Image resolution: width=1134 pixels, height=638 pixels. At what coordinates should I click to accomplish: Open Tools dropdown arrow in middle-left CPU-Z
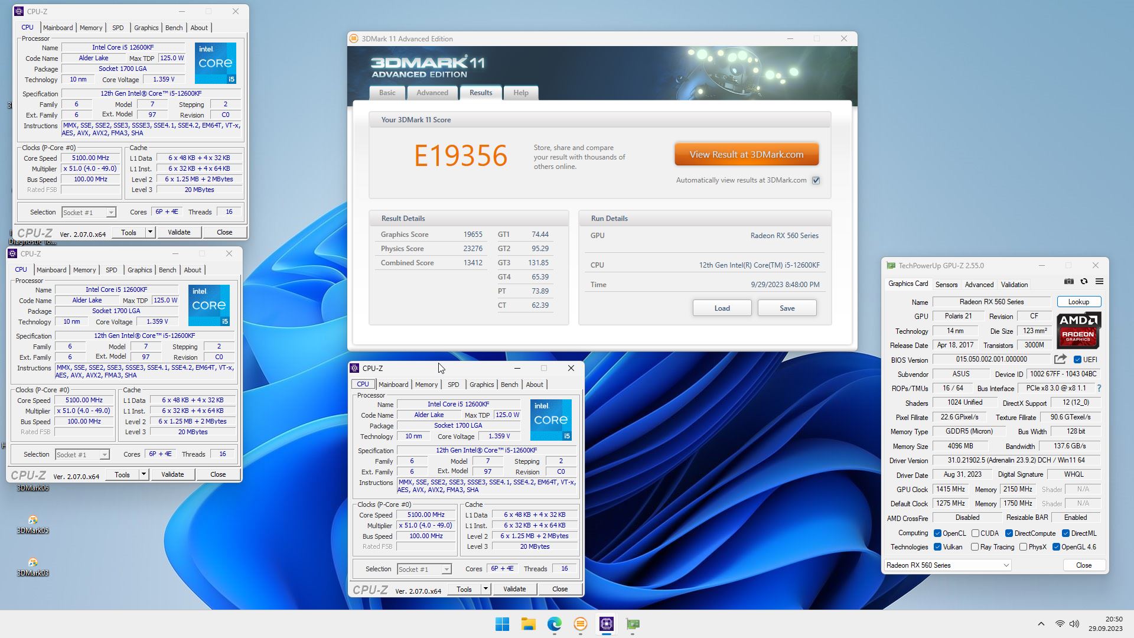(x=144, y=474)
